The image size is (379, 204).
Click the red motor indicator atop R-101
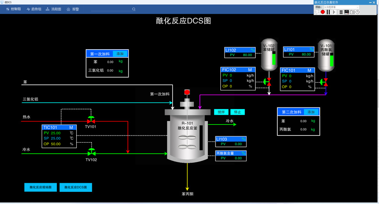click(x=187, y=92)
